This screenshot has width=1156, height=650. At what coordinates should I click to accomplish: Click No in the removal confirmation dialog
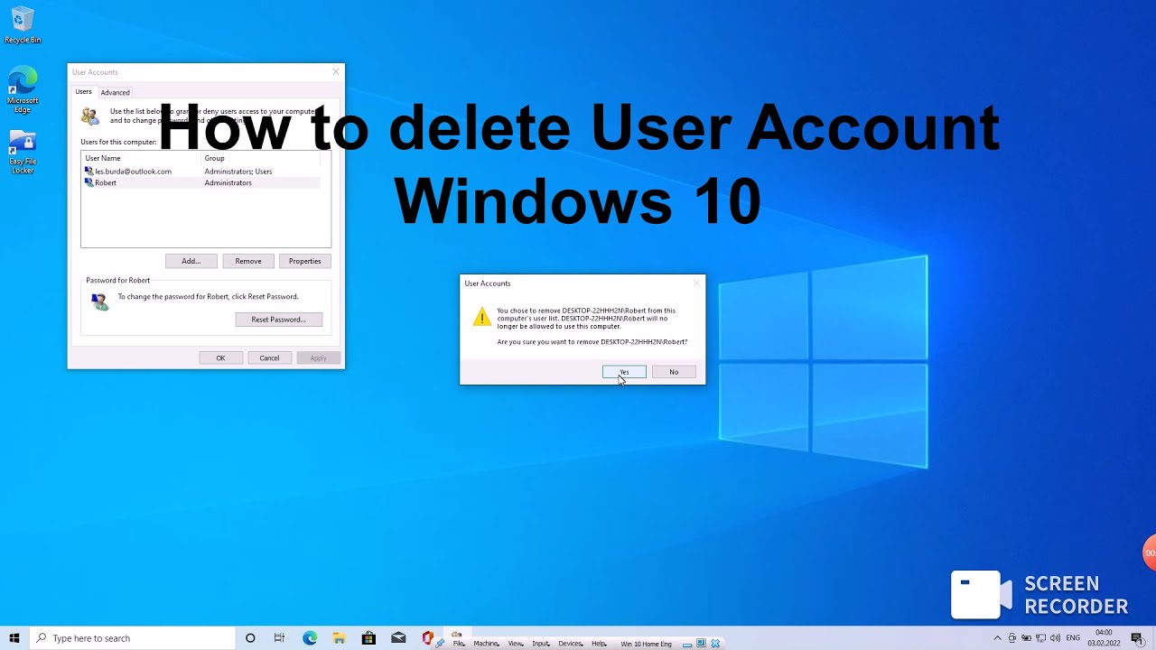pos(674,372)
